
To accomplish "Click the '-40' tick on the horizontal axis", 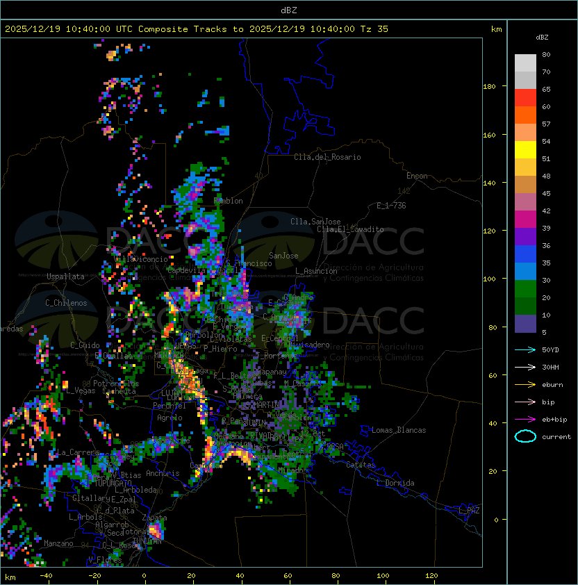I will click(x=46, y=576).
